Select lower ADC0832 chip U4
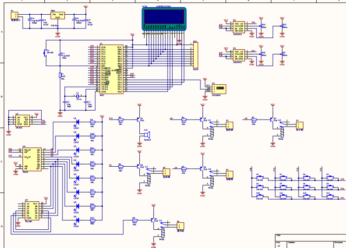346x248 pixels. click(239, 55)
